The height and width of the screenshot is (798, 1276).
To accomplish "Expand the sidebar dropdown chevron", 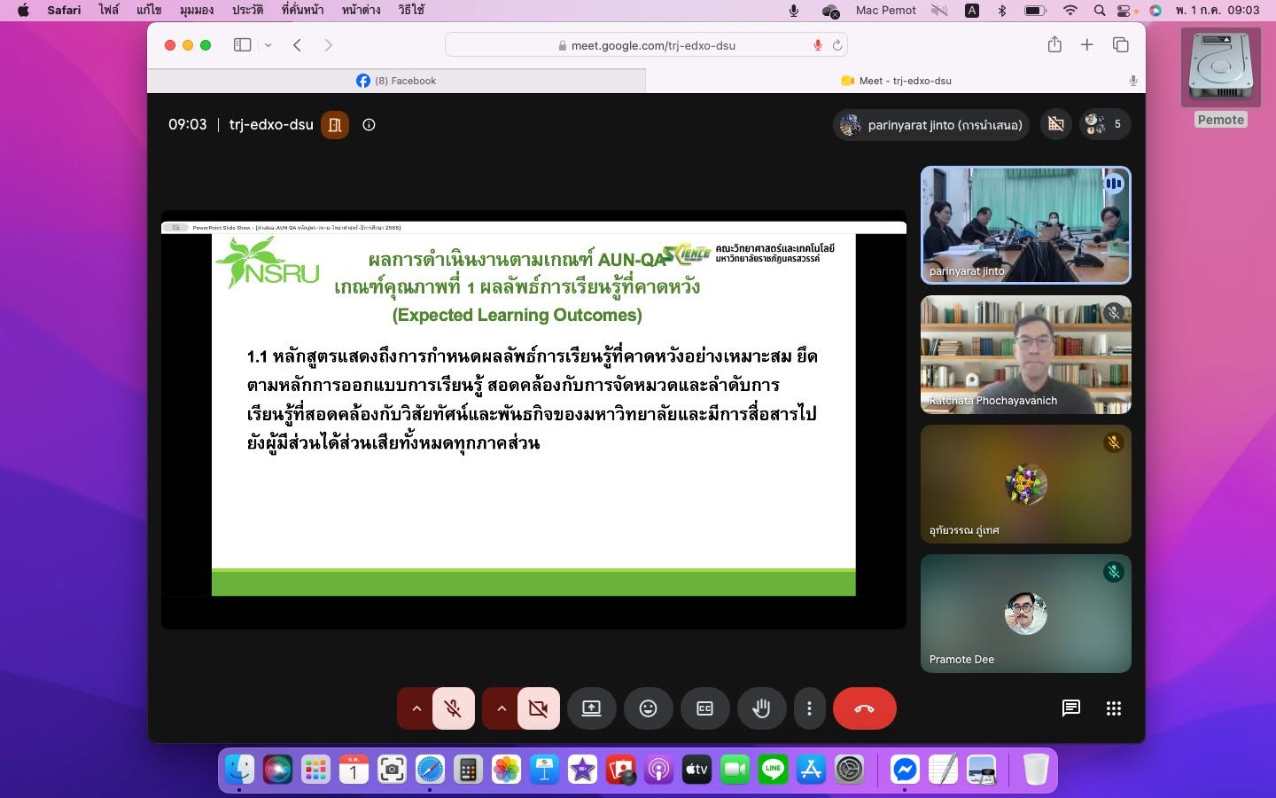I will tap(268, 45).
